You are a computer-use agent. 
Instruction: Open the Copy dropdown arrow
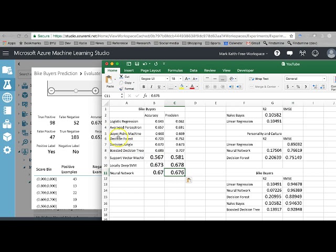134,83
